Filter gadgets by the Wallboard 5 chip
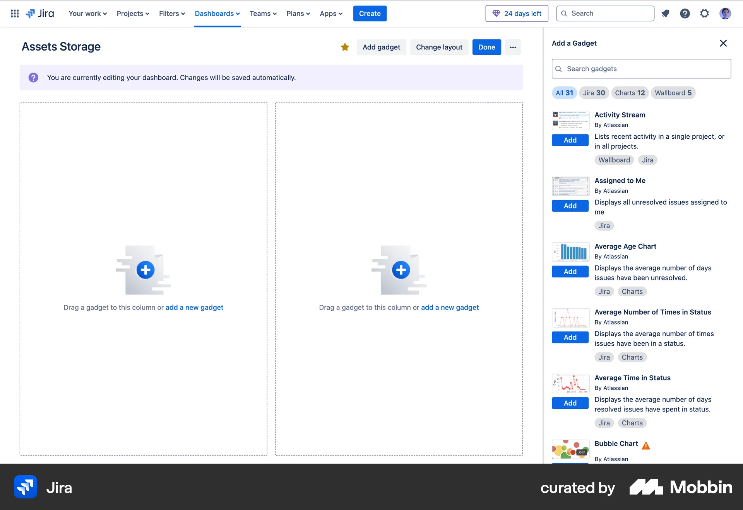Image resolution: width=743 pixels, height=510 pixels. 673,93
